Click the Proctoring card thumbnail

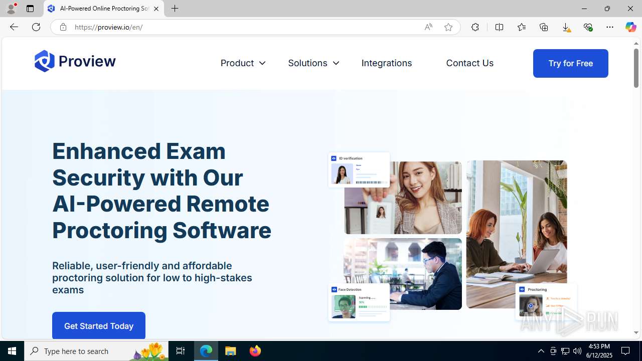coord(546,302)
